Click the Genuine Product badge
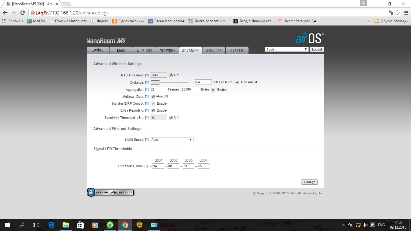The width and height of the screenshot is (411, 231). 110,192
